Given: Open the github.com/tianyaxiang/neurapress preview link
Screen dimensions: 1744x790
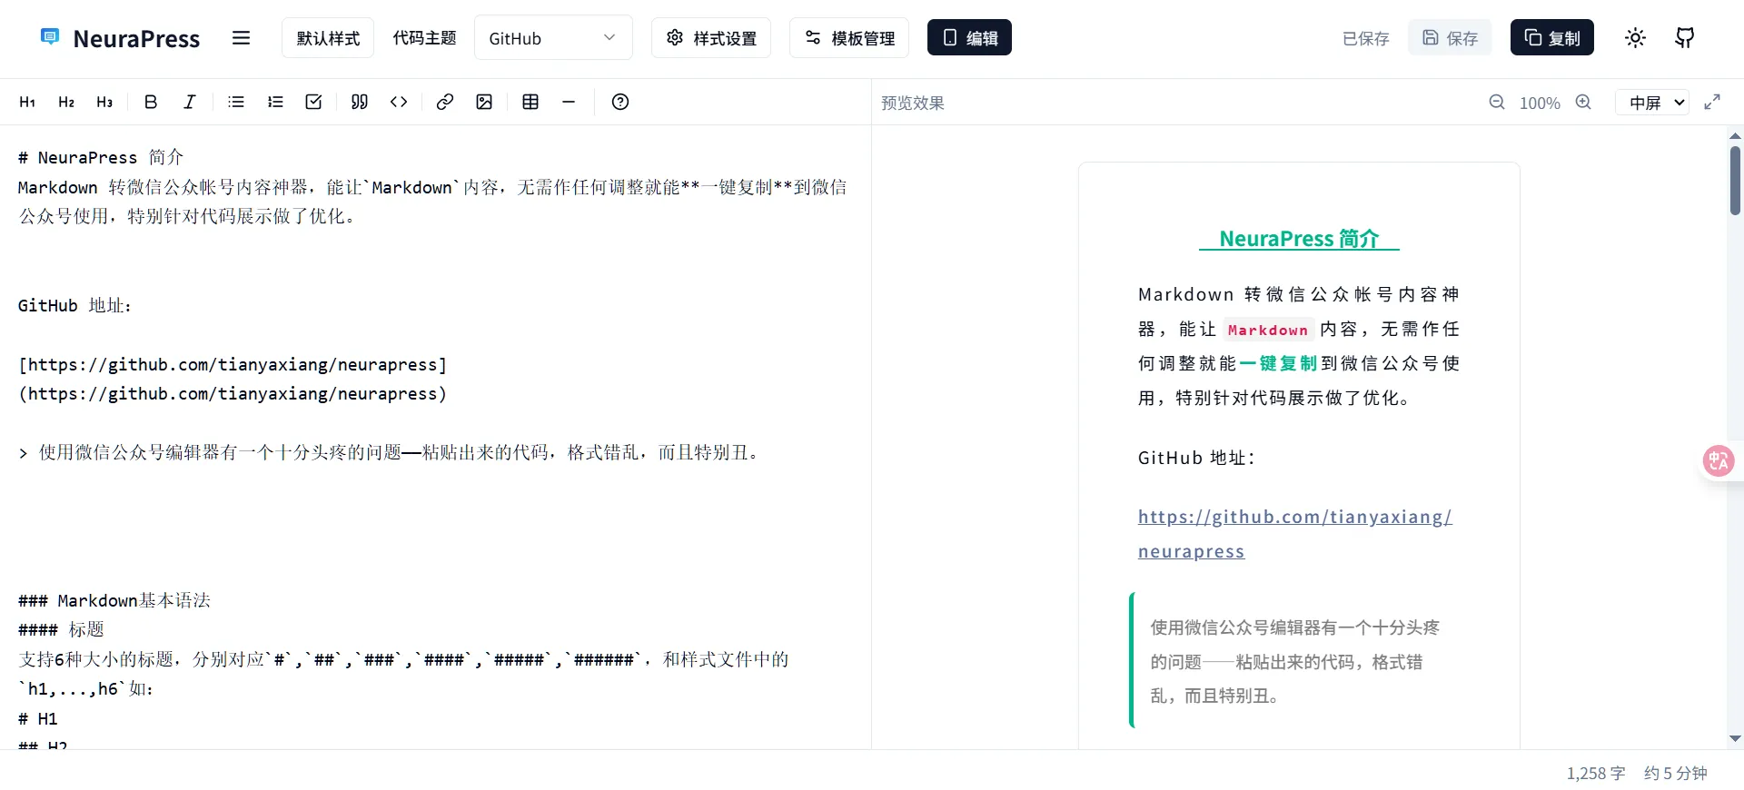Looking at the screenshot, I should [x=1294, y=517].
